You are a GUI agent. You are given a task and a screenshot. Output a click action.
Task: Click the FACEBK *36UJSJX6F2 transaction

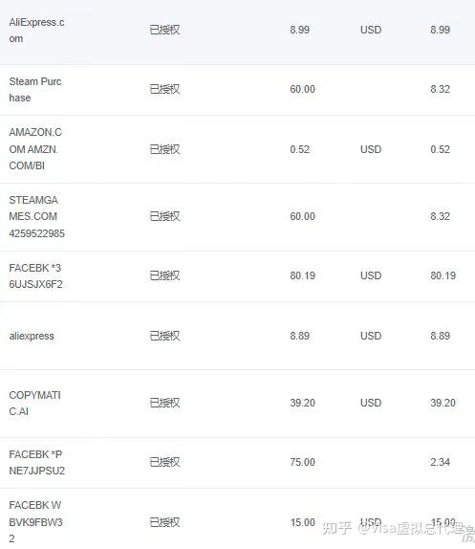coord(237,276)
